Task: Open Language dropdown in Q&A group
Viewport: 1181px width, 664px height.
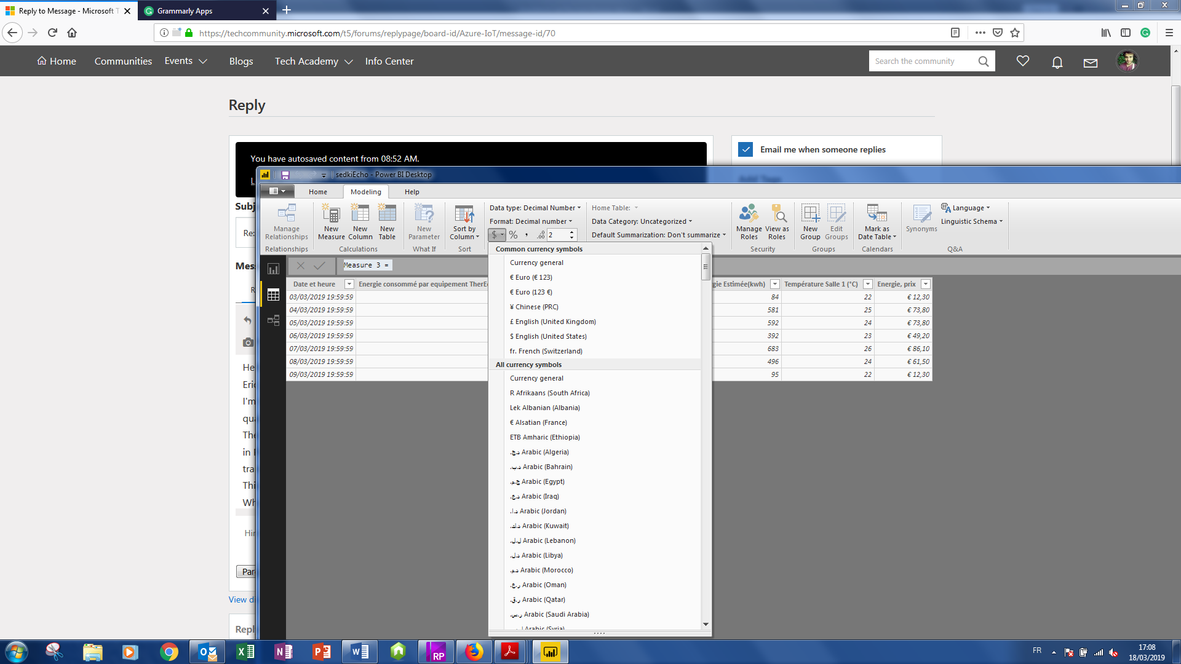Action: click(x=966, y=208)
